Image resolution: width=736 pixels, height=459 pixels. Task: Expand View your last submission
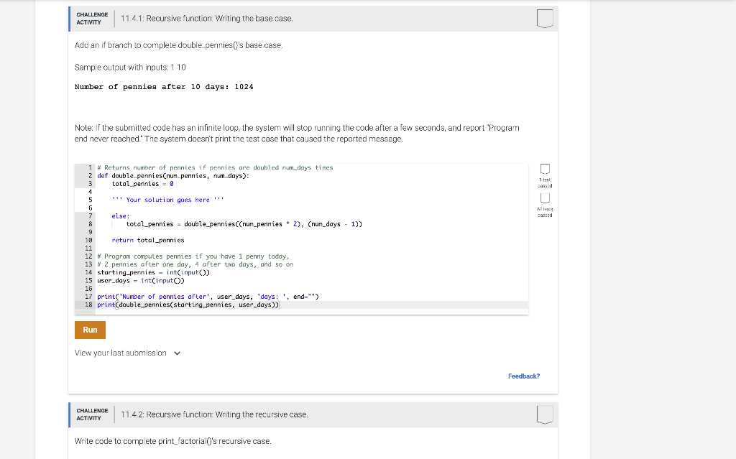click(x=121, y=353)
